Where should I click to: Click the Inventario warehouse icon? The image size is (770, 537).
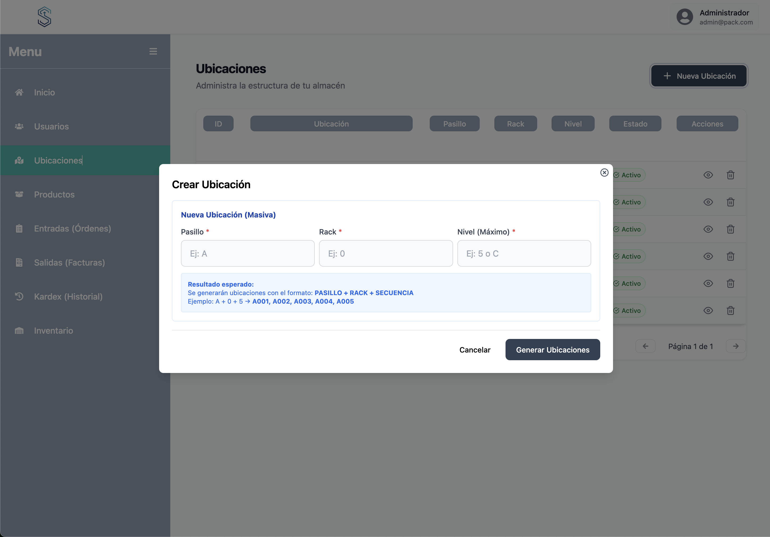19,331
